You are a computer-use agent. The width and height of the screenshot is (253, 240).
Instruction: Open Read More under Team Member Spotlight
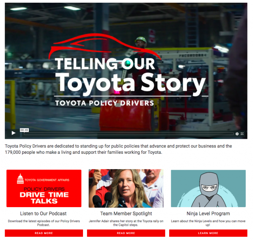[126, 233]
